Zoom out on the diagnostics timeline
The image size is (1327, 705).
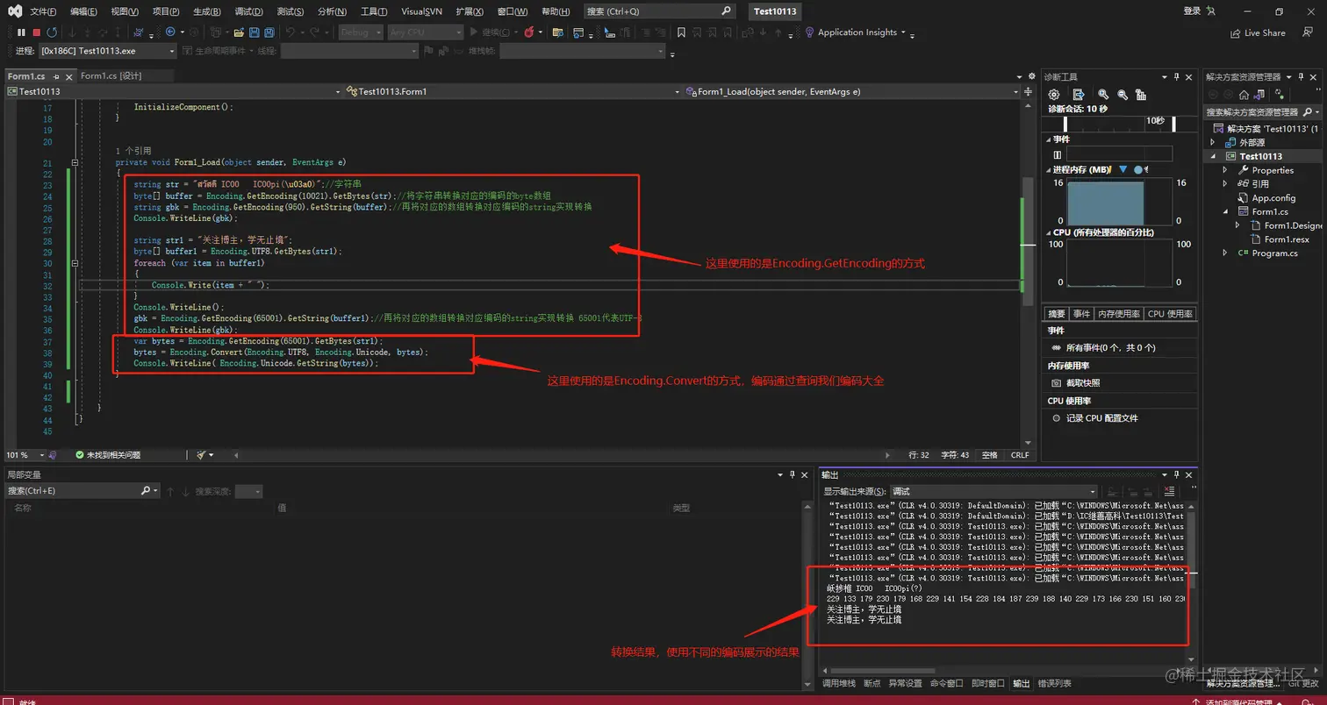click(x=1121, y=95)
